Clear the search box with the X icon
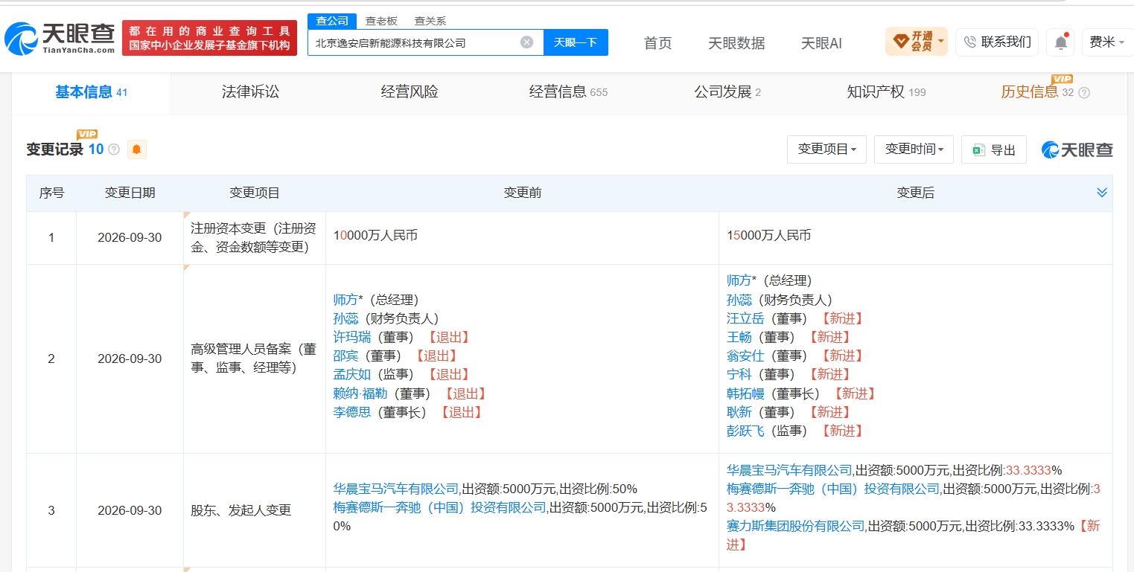 (526, 42)
